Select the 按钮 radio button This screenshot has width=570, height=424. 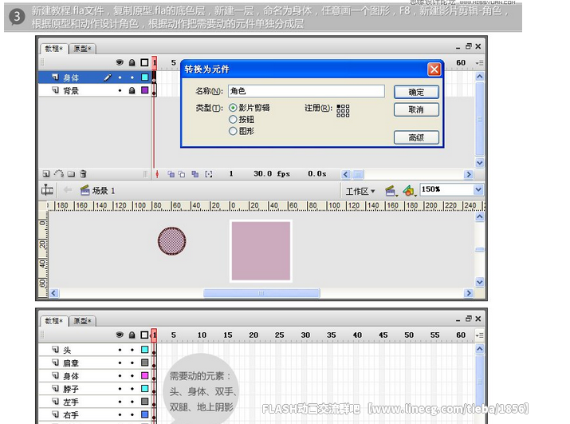233,120
